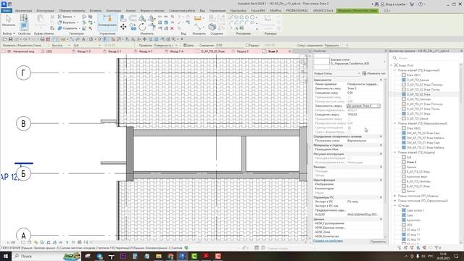Expand Планы потолков (ПП_Модель) tree node
464x261 pixels.
click(x=395, y=196)
